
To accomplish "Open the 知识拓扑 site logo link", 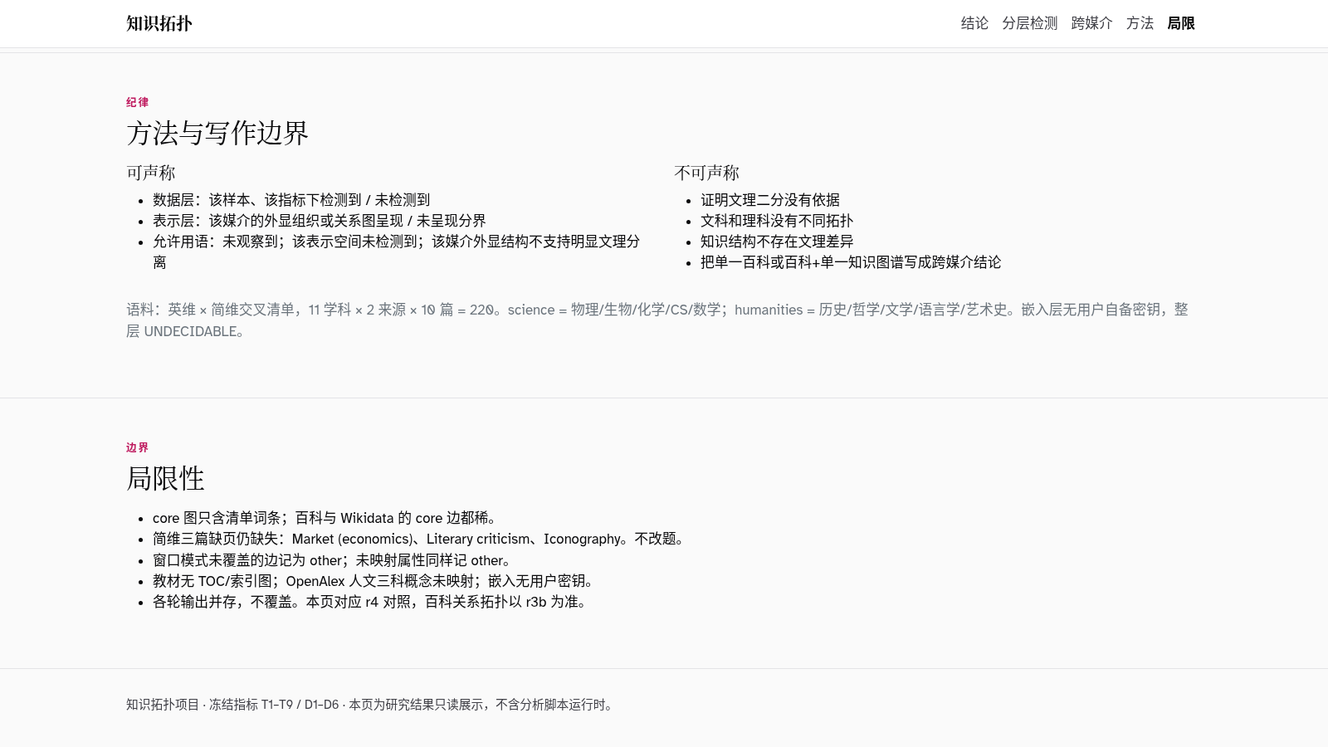I will point(159,23).
